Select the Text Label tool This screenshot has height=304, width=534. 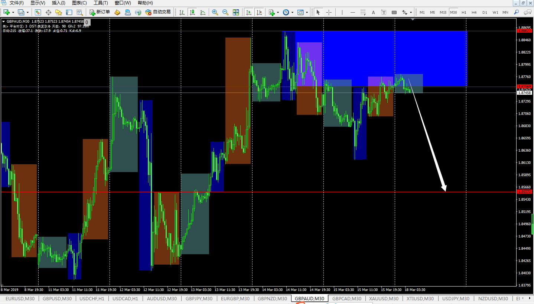pos(384,12)
